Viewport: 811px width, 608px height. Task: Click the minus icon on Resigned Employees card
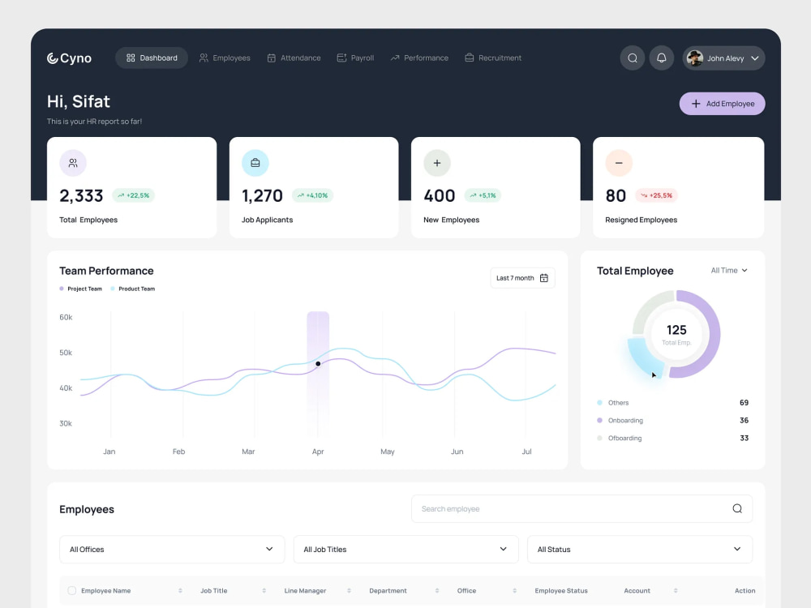click(x=619, y=163)
